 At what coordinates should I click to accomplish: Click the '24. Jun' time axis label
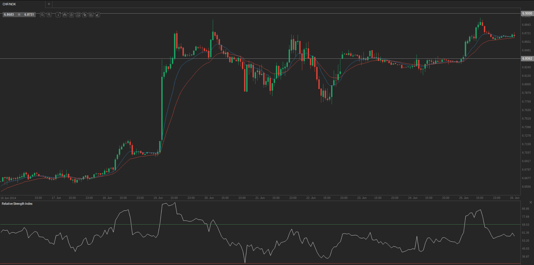pos(413,198)
